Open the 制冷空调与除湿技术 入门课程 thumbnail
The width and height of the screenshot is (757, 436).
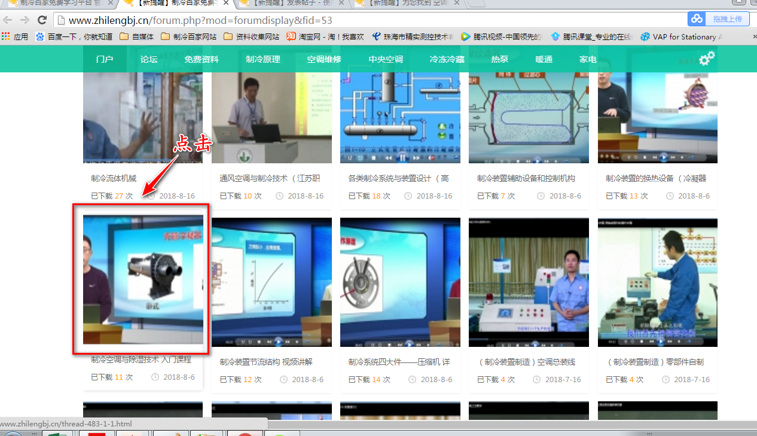143,279
